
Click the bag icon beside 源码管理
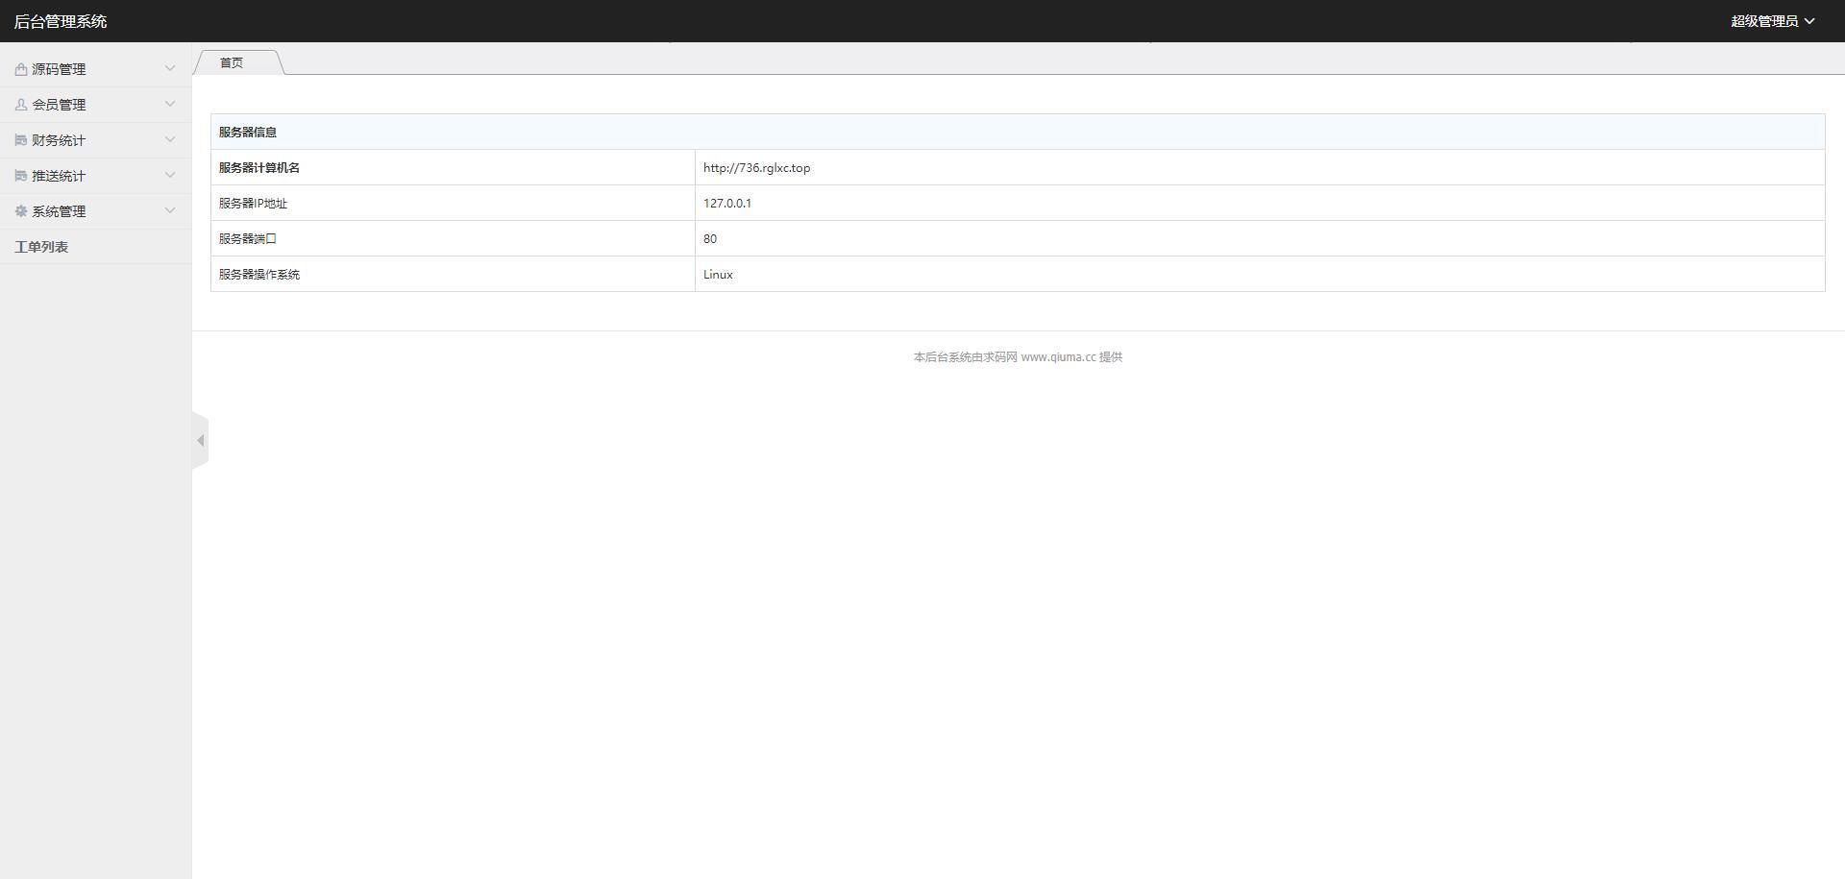point(21,69)
